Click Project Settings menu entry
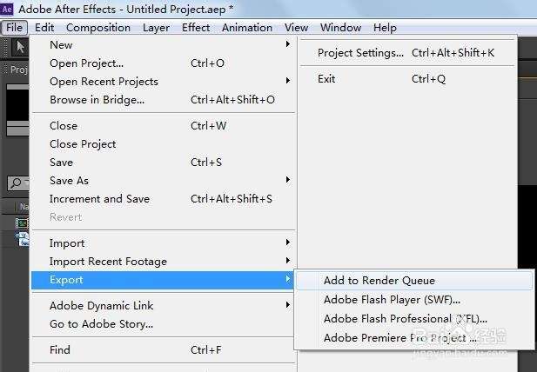This screenshot has height=372, width=537. click(360, 52)
